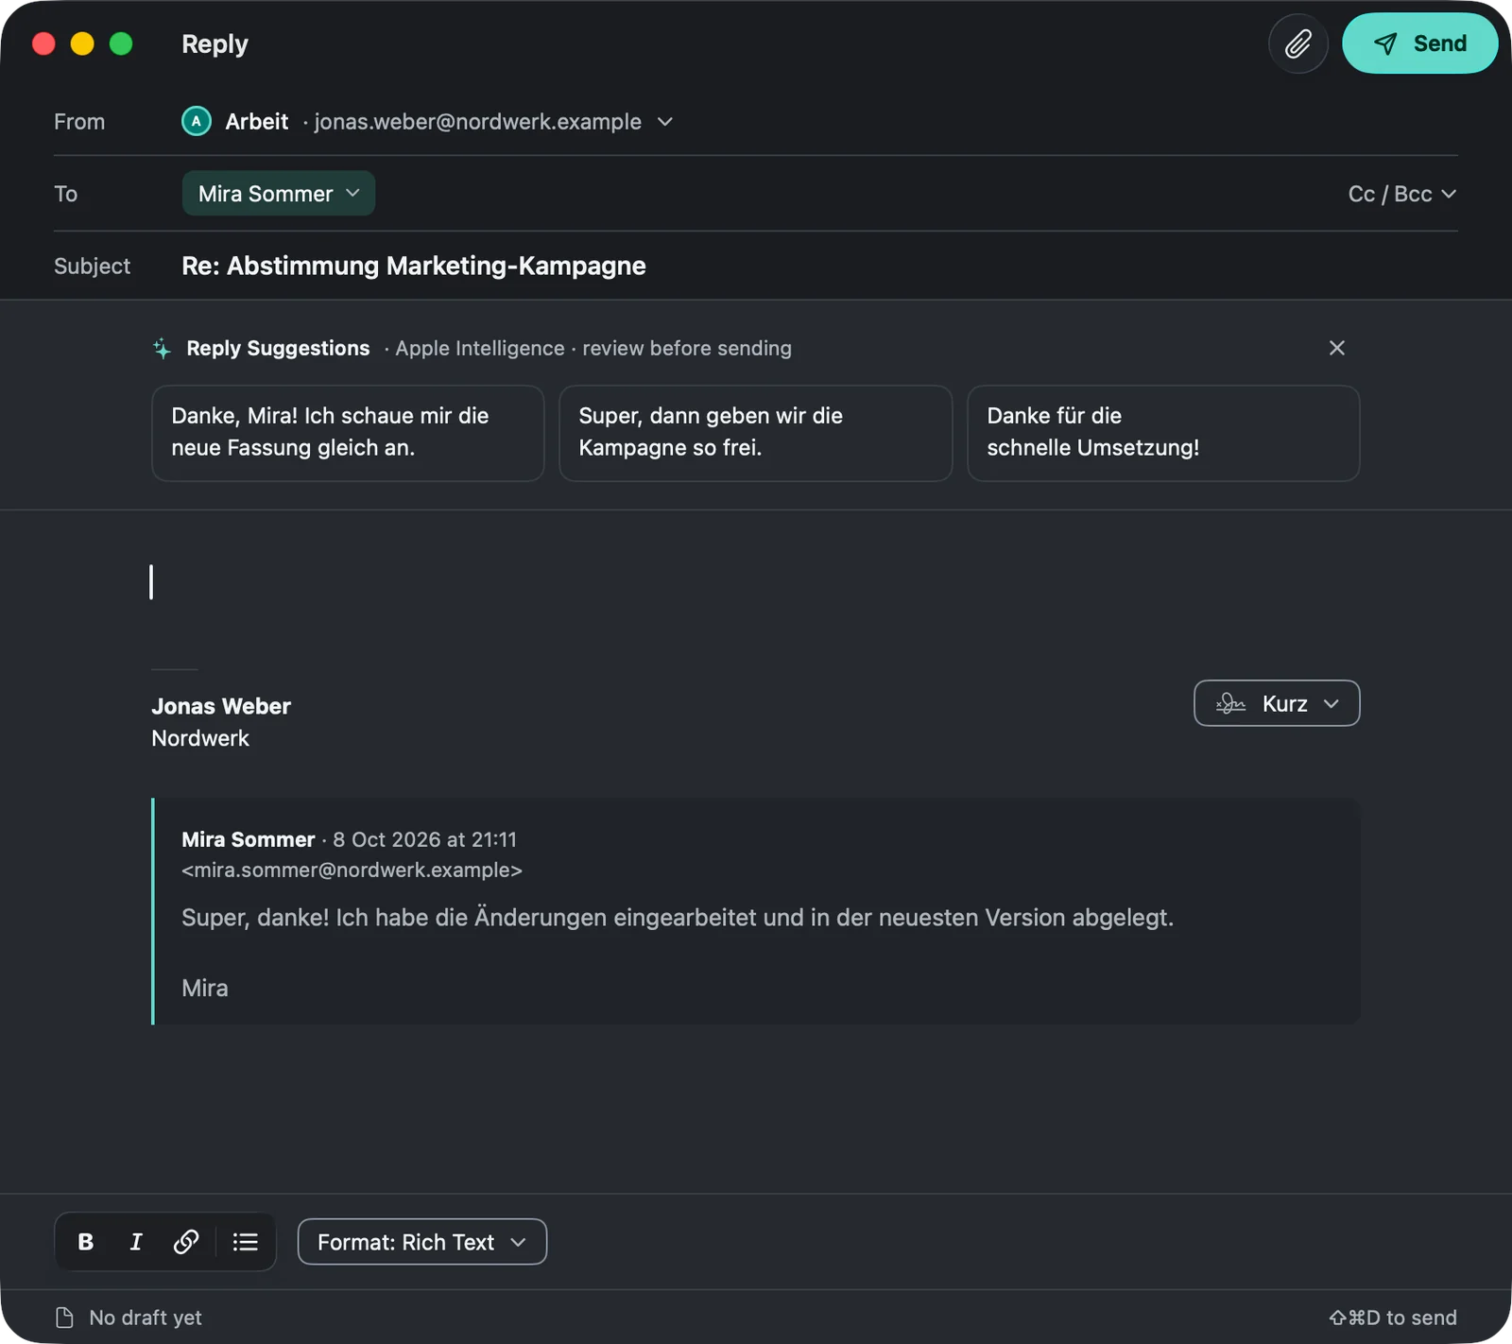This screenshot has width=1512, height=1344.
Task: Click the "No draft yet" status text
Action: click(146, 1318)
